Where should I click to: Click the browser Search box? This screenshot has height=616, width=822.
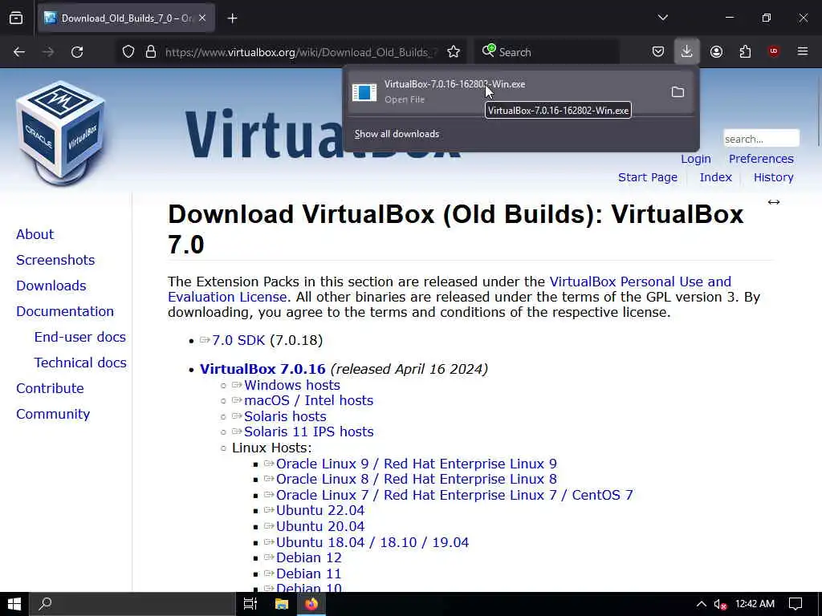pos(547,52)
